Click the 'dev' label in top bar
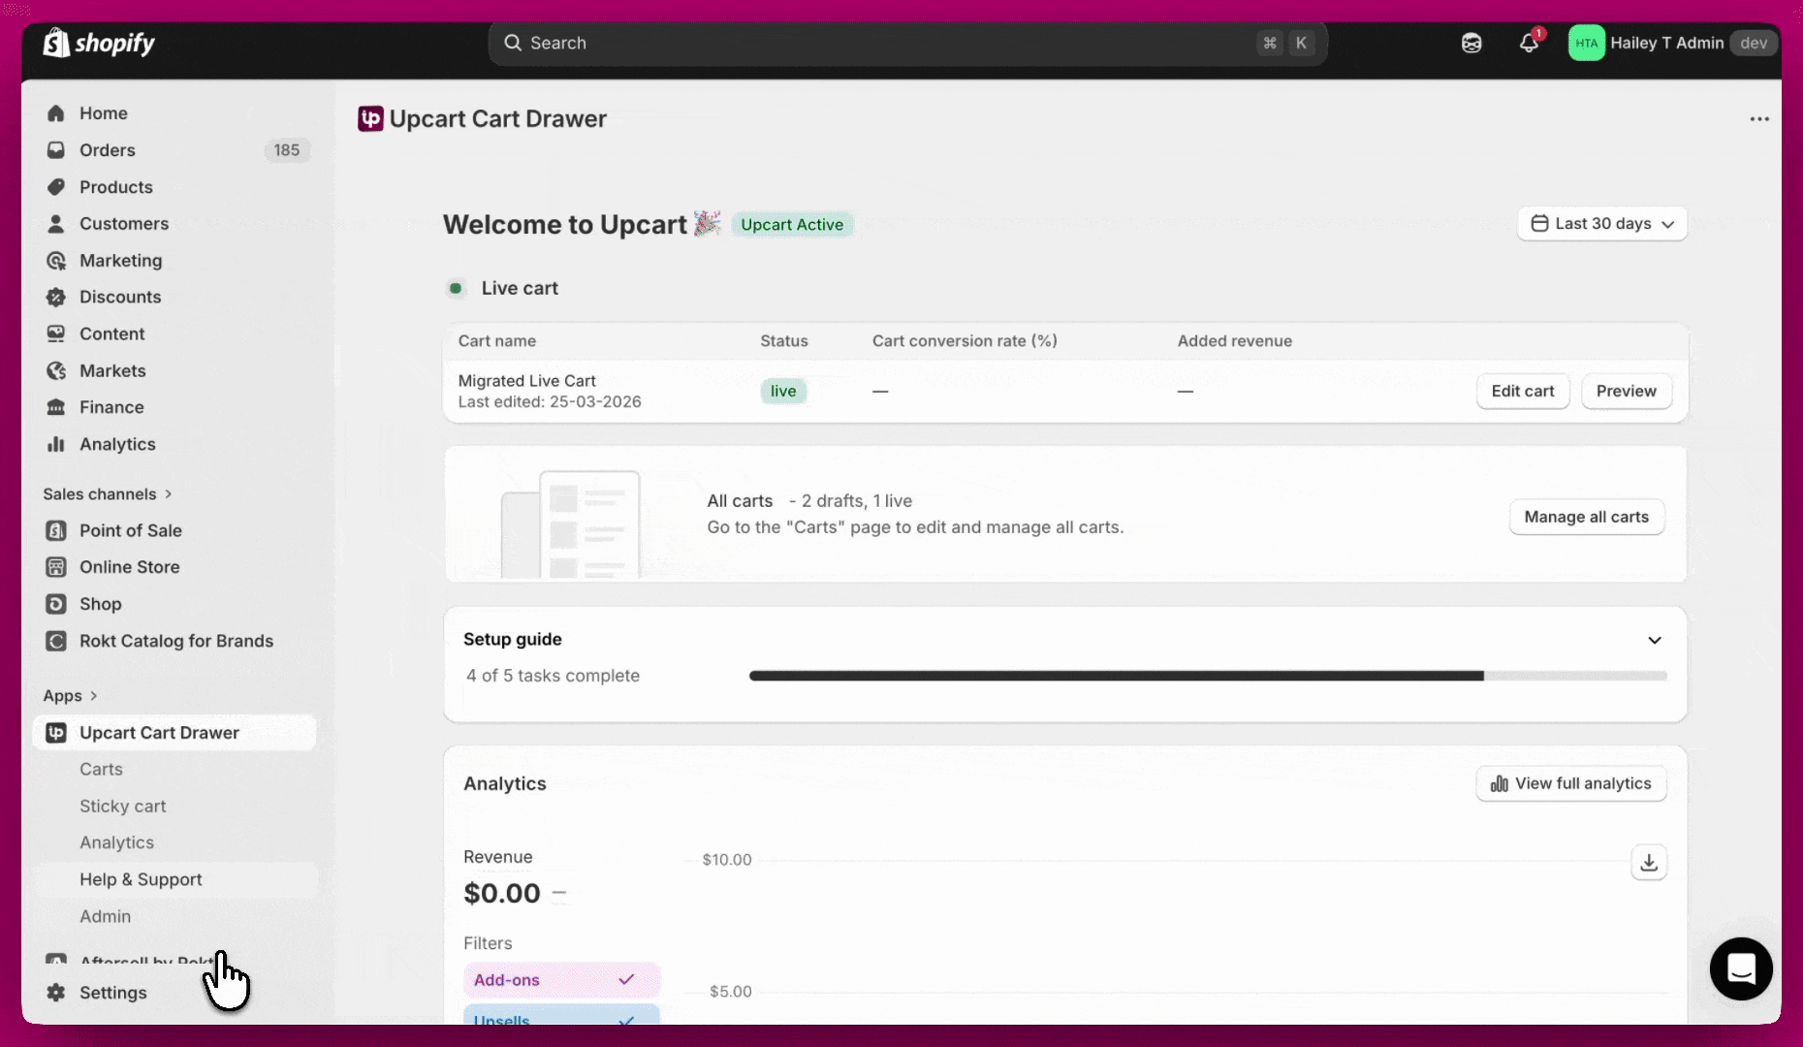Viewport: 1803px width, 1047px height. [1753, 43]
